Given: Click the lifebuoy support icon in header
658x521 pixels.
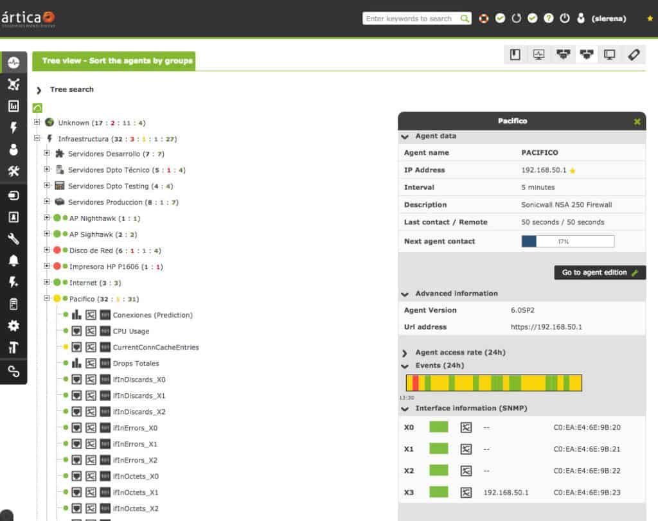Looking at the screenshot, I should 483,19.
